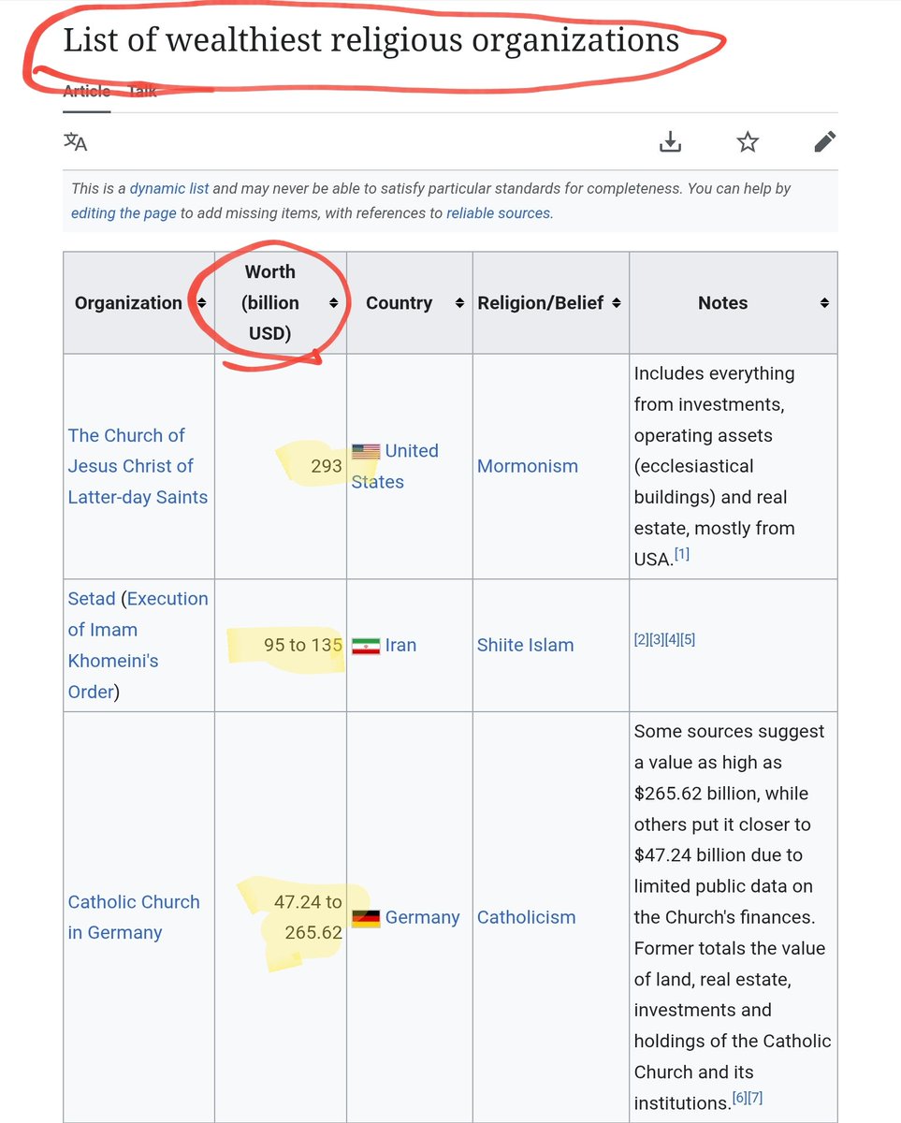Sort table by Country arrows
Viewport: 901px width, 1123px height.
(459, 303)
